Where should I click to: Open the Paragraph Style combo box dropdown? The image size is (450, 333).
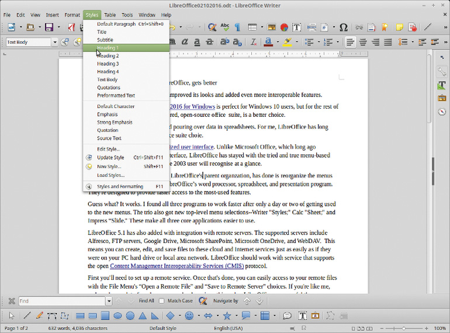tap(55, 42)
